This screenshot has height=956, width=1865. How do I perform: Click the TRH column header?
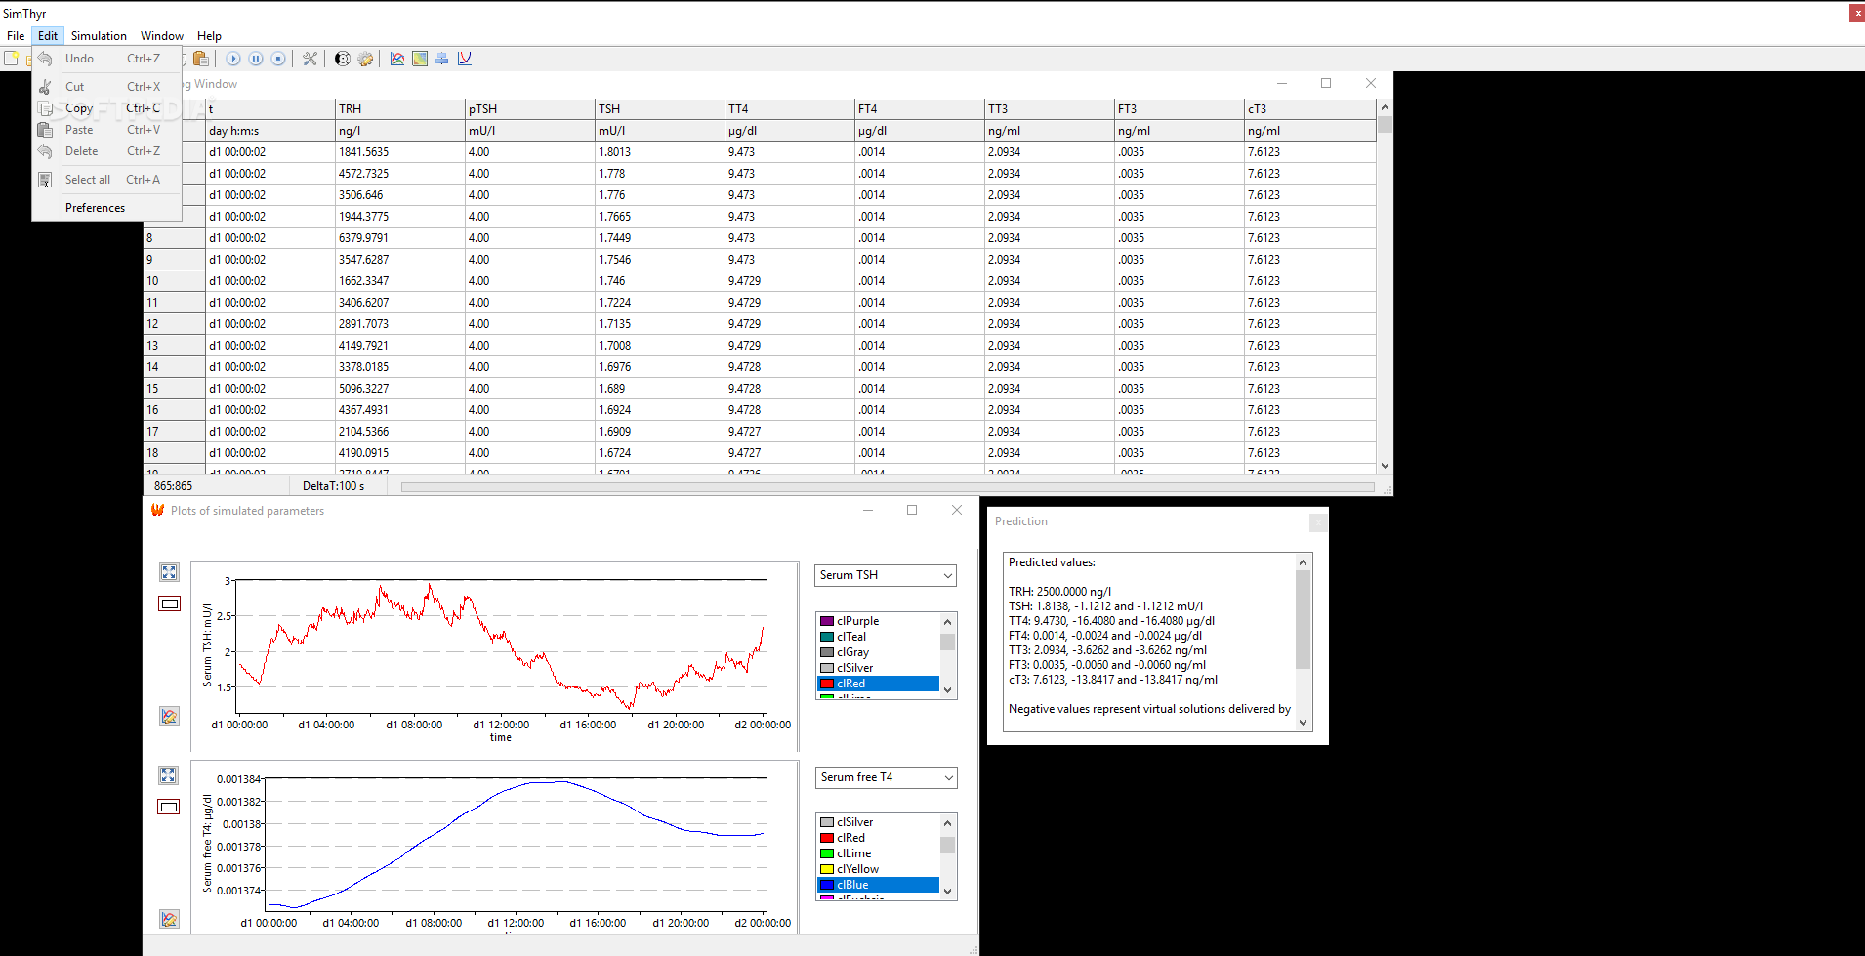pyautogui.click(x=400, y=109)
